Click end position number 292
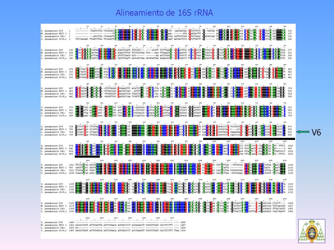 [x=290, y=58]
